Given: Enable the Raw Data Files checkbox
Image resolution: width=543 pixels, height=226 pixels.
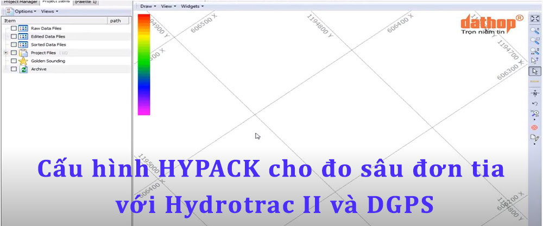Looking at the screenshot, I should [14, 28].
